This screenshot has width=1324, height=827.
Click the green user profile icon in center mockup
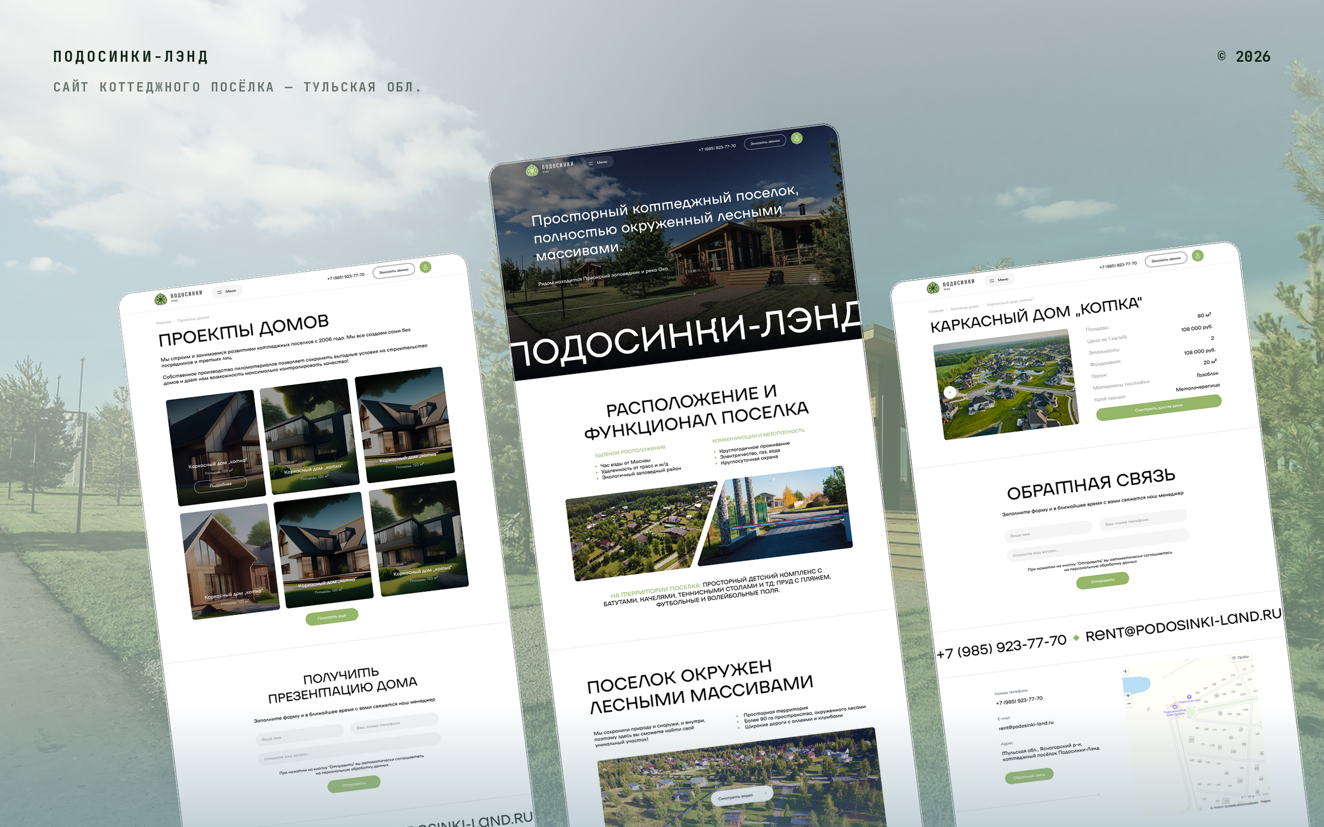[797, 138]
